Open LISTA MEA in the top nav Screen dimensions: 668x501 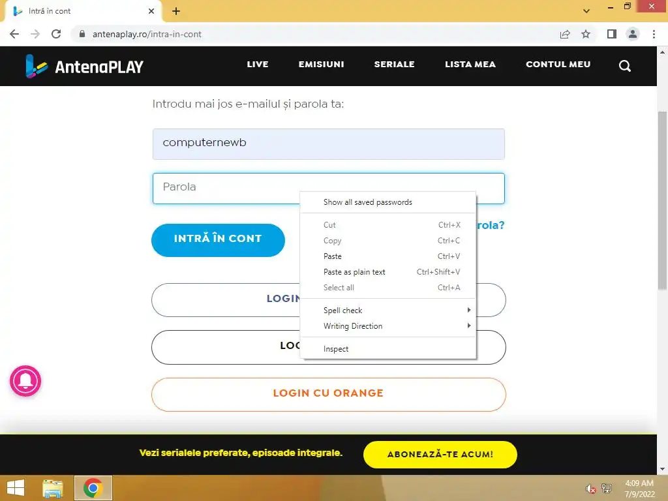pyautogui.click(x=470, y=65)
